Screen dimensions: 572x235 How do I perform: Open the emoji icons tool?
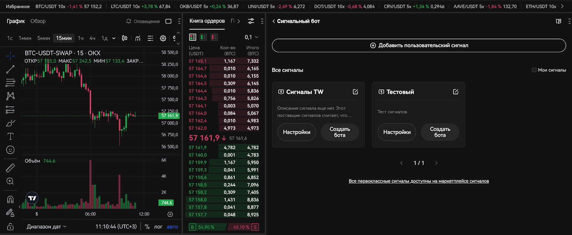pyautogui.click(x=10, y=150)
